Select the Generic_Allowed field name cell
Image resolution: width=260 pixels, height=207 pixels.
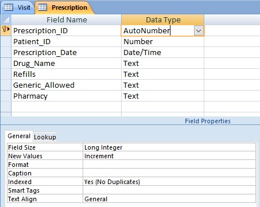coord(67,85)
